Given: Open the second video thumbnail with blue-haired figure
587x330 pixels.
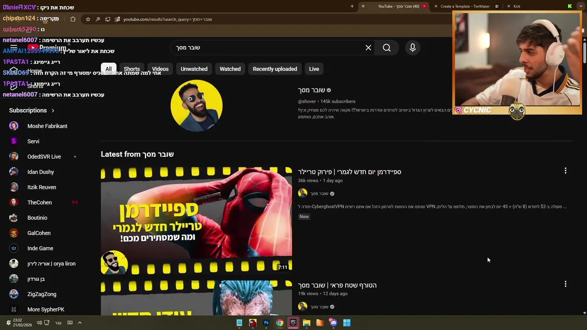Looking at the screenshot, I should coord(196,298).
